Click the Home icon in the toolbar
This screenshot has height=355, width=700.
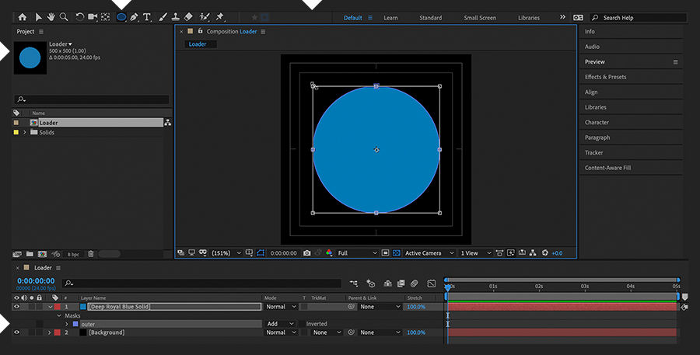(22, 16)
